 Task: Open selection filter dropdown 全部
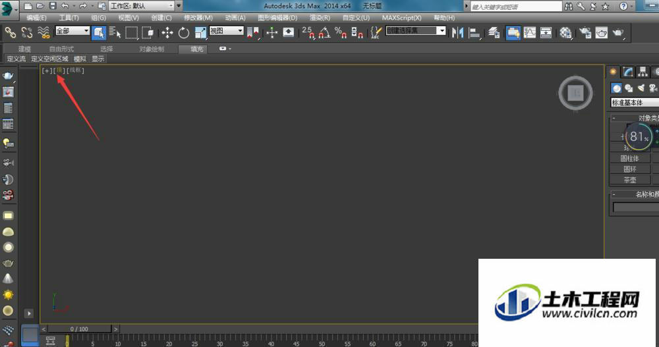point(72,31)
